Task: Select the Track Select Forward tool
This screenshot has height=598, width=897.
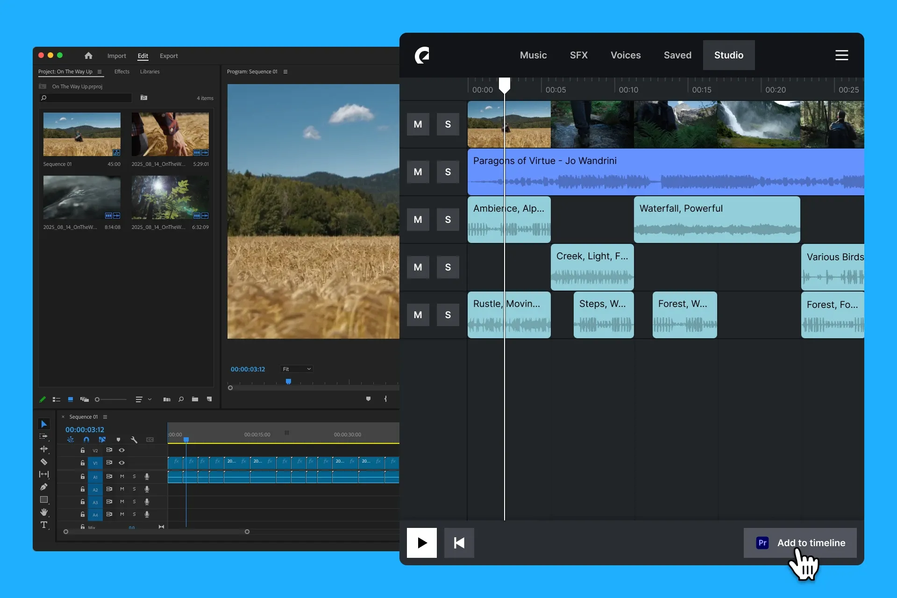Action: [44, 436]
